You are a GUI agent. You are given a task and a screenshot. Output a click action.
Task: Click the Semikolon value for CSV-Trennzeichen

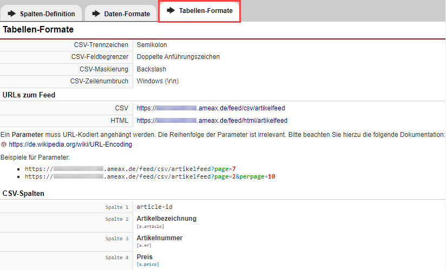click(x=155, y=44)
